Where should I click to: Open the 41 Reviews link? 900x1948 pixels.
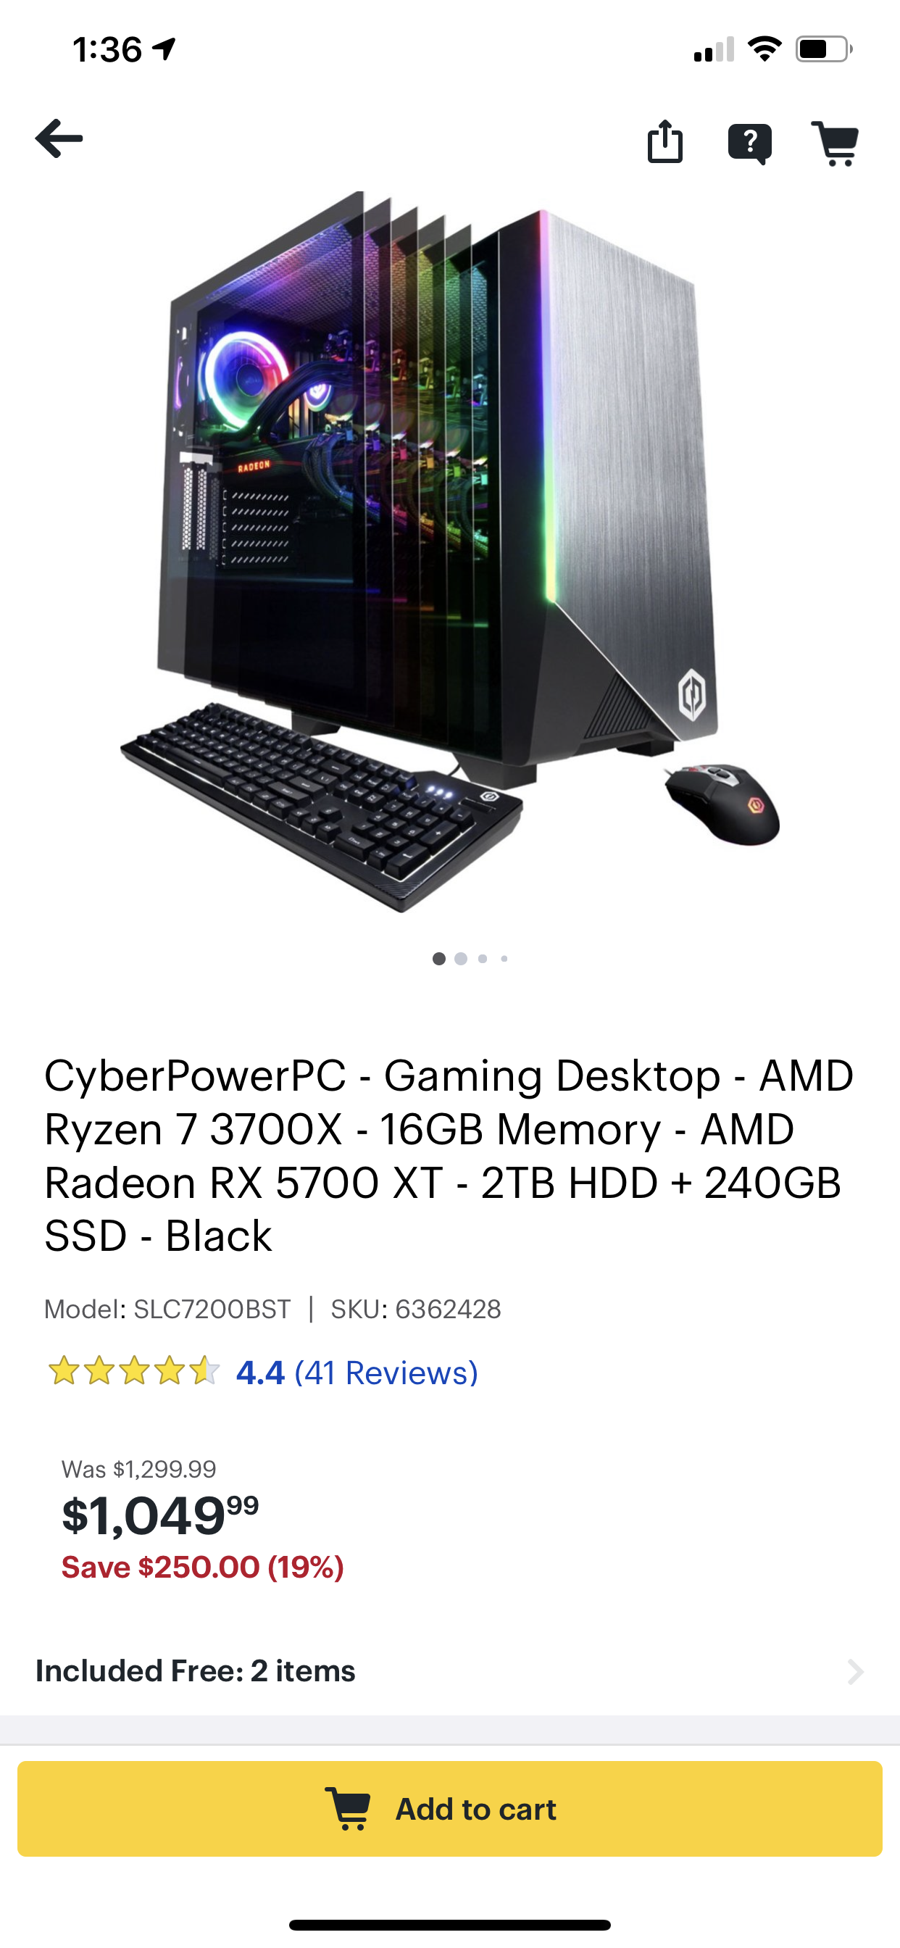pos(386,1373)
